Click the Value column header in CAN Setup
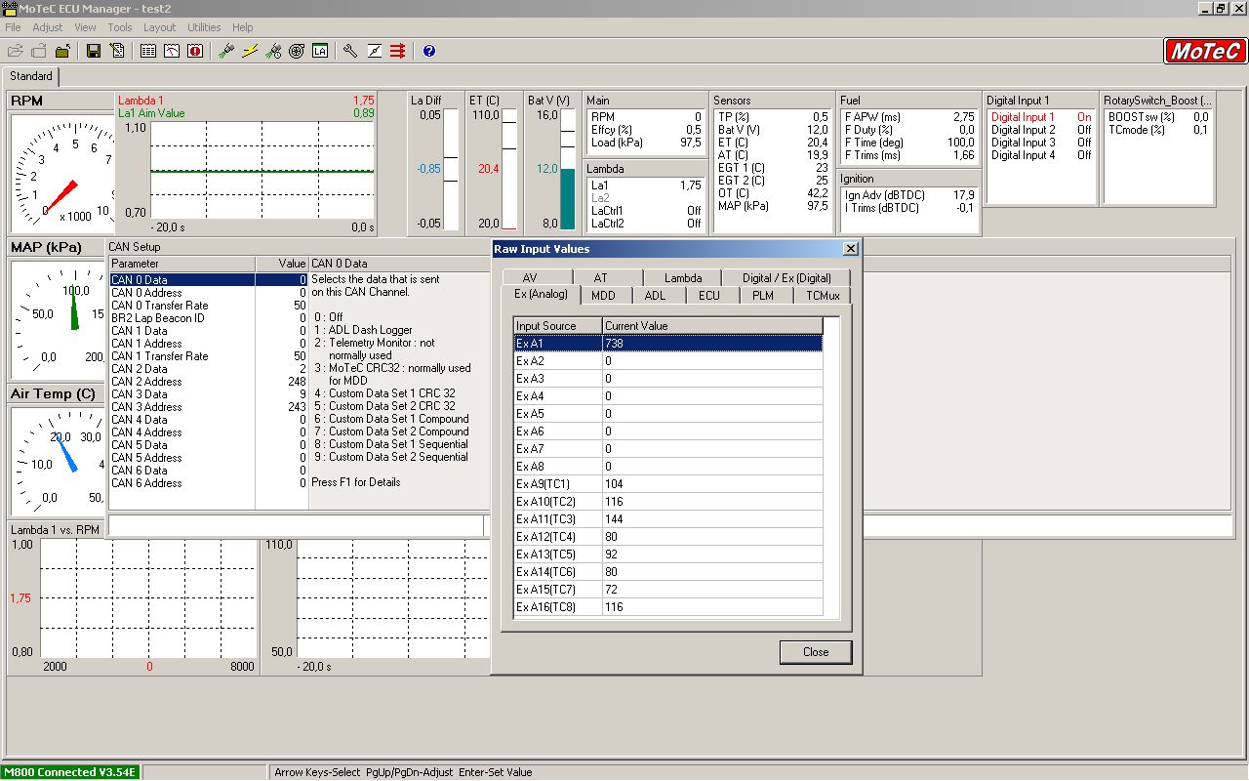 coord(282,264)
